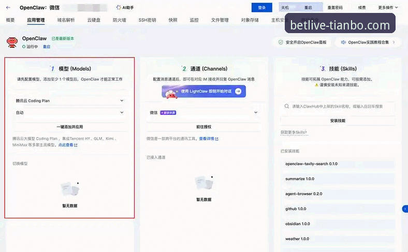Image resolution: width=408 pixels, height=252 pixels.
Task: Click external link icon after 点此查看
Action: [x=76, y=145]
